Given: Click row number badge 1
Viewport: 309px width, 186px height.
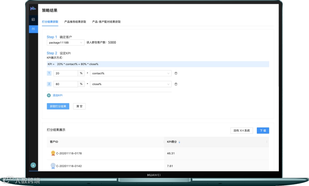Looking at the screenshot, I should pos(49,73).
